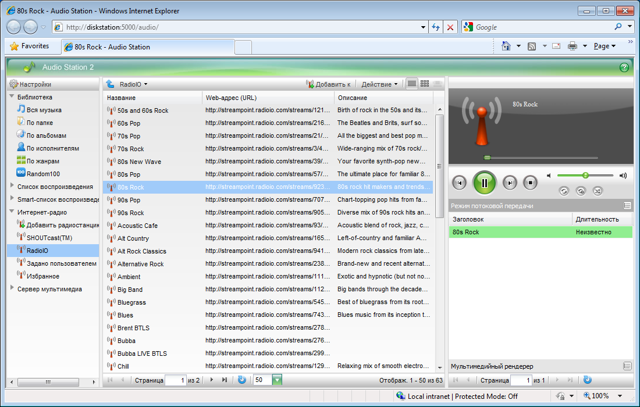
Task: Click the Мультимедийный рендерер panel icon
Action: pyautogui.click(x=627, y=366)
